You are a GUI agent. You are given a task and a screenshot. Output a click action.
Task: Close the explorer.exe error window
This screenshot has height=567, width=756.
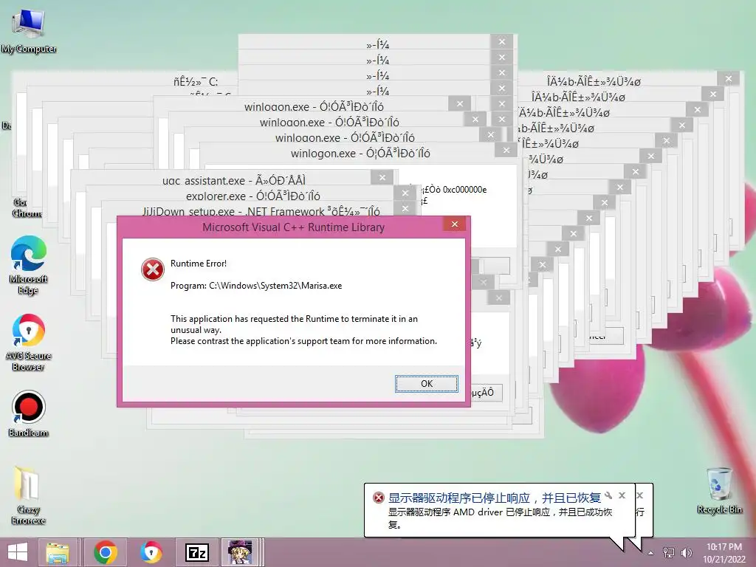405,193
